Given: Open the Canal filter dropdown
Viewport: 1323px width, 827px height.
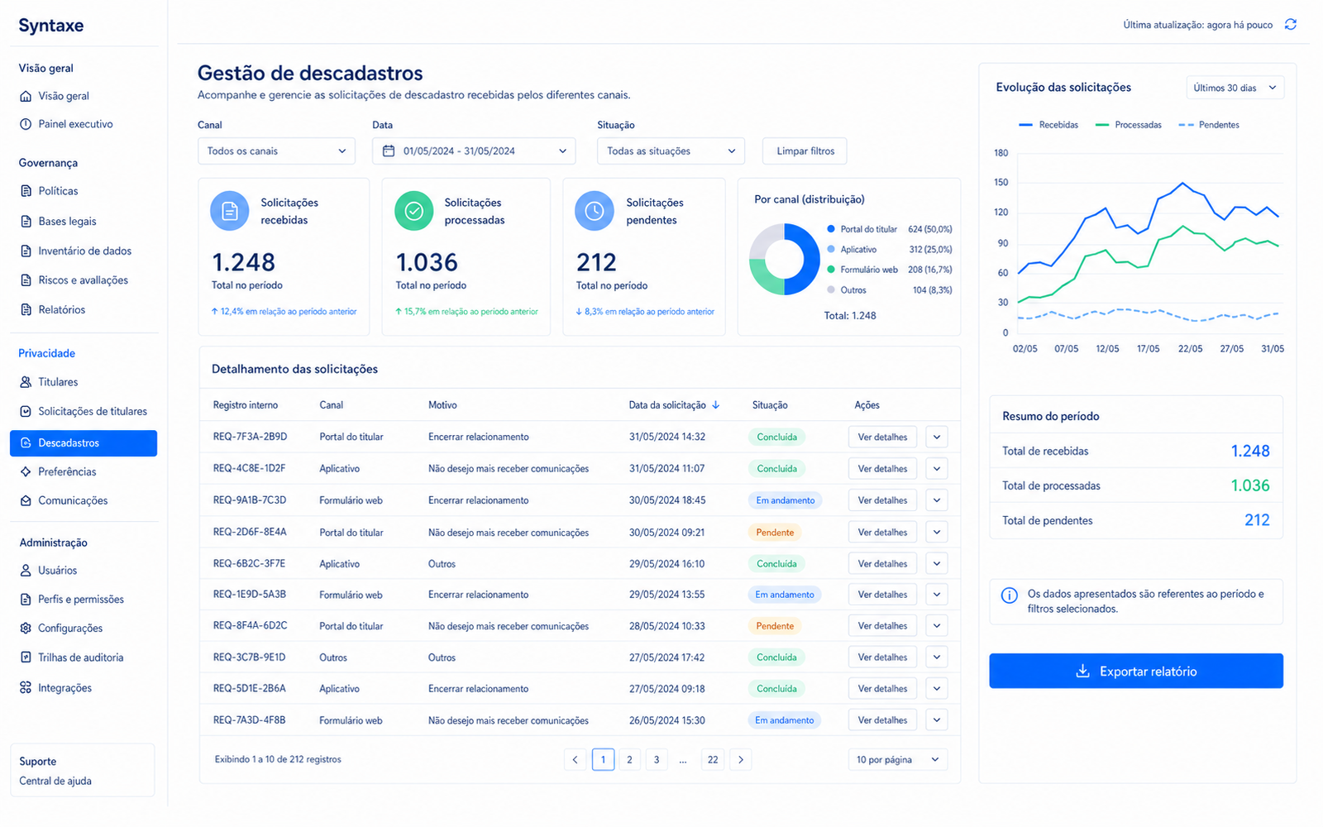Looking at the screenshot, I should pos(276,151).
